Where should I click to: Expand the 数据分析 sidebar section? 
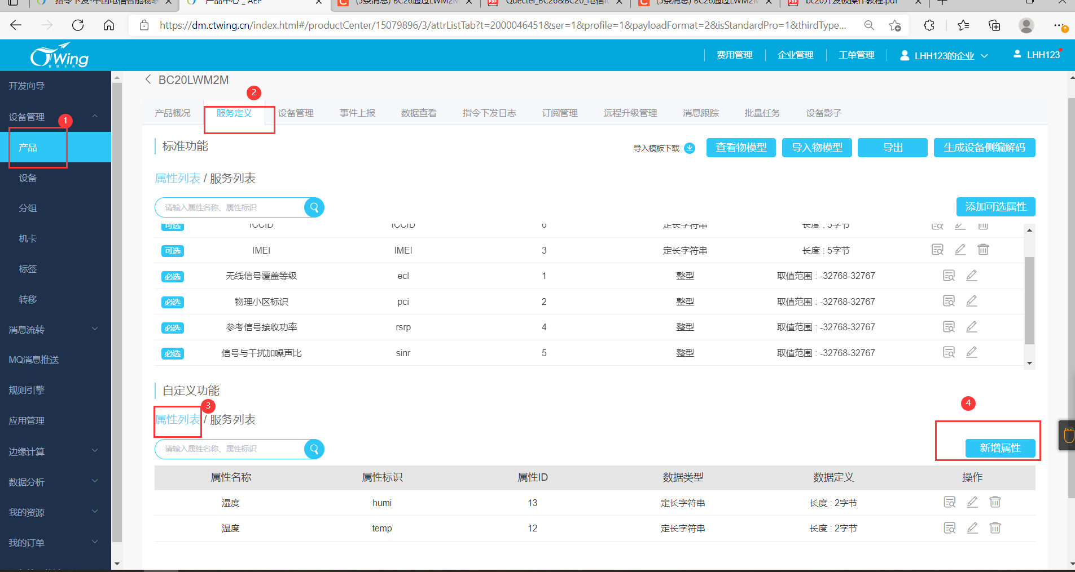95,481
